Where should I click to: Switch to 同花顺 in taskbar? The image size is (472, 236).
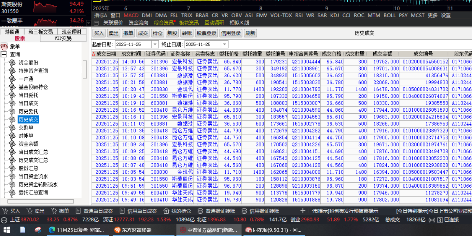[274, 230]
